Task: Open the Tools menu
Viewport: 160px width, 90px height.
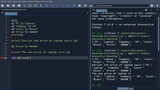Action: pyautogui.click(x=42, y=1)
